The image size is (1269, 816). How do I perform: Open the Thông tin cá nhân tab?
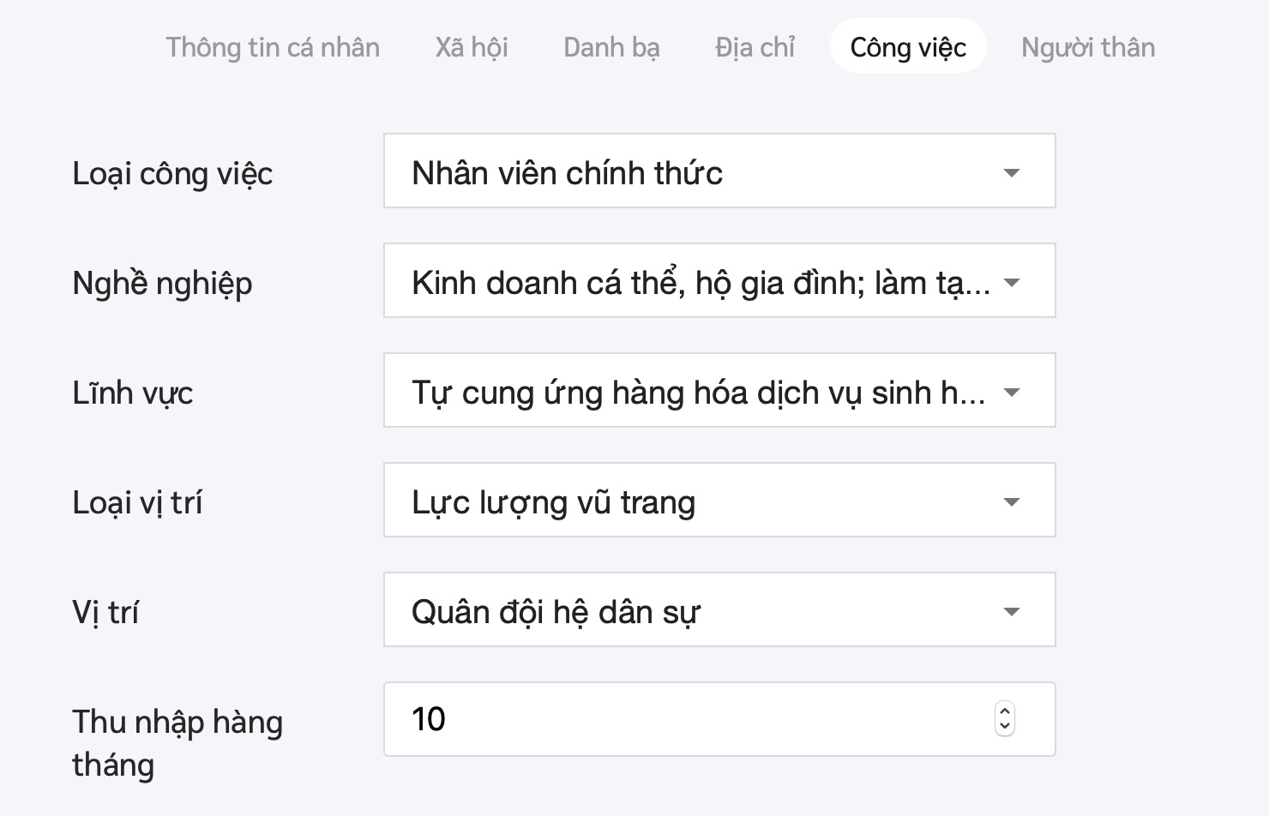(273, 47)
